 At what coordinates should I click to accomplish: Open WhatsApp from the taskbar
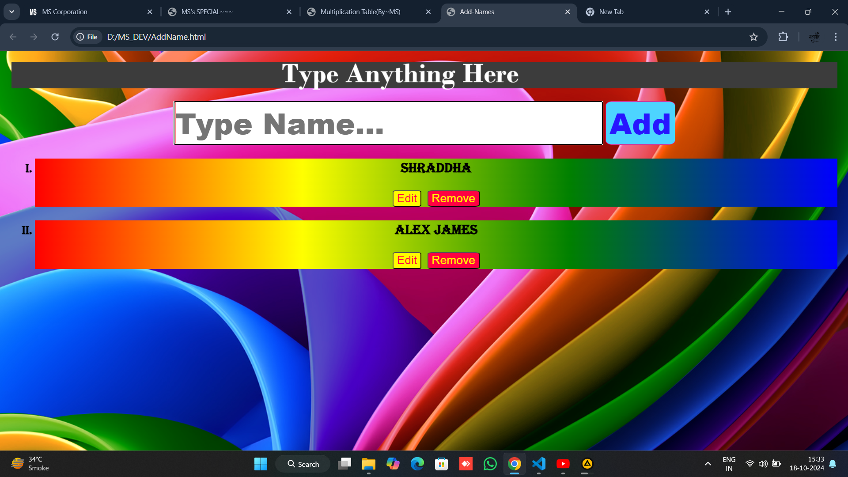tap(490, 464)
